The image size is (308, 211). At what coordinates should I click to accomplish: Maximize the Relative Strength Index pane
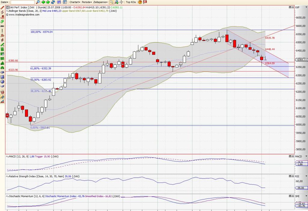click(x=290, y=176)
